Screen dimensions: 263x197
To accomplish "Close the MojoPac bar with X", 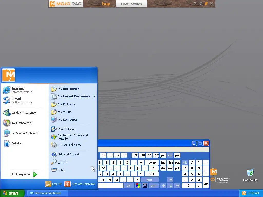I will coord(212,4).
